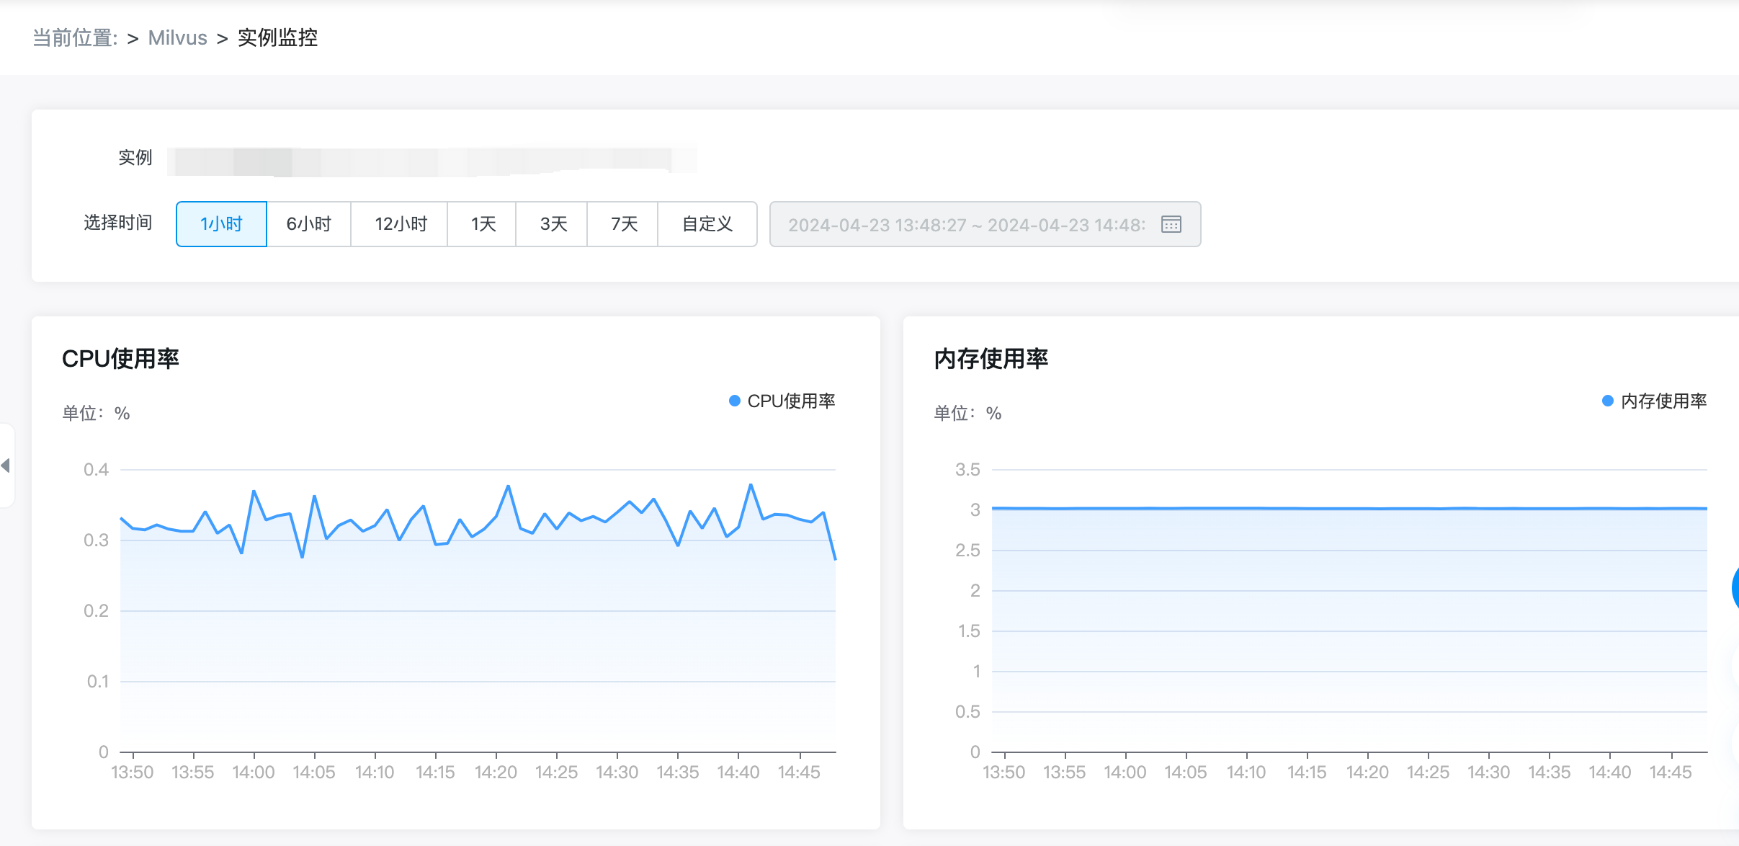
Task: Click memory usage line near 14:15
Action: (1307, 509)
